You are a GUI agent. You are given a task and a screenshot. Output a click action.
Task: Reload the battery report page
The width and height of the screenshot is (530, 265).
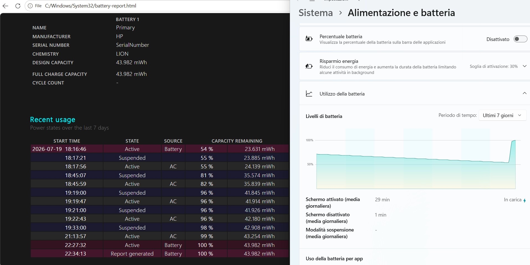[18, 6]
